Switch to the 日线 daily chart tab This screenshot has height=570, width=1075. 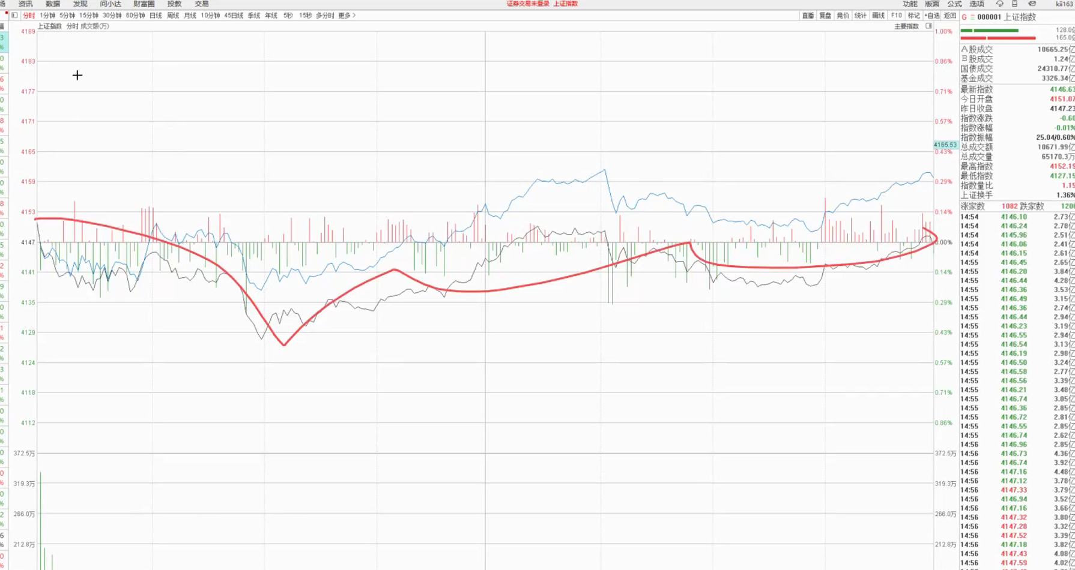coord(156,16)
